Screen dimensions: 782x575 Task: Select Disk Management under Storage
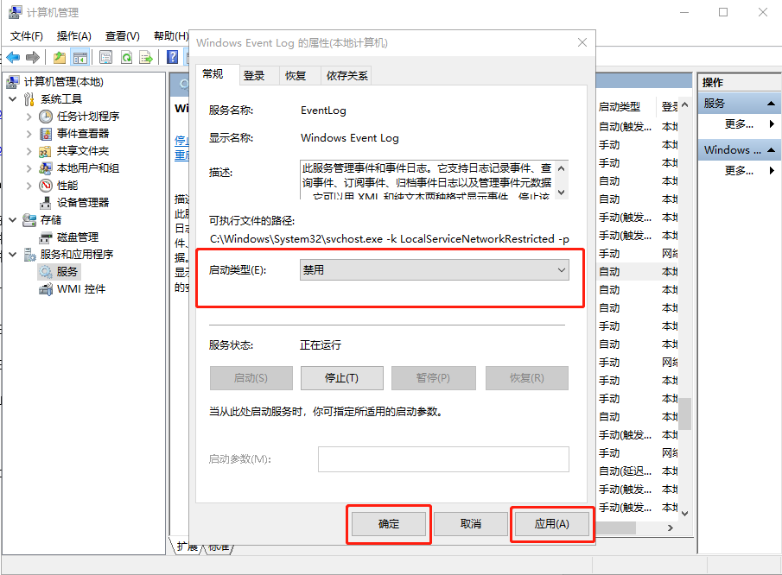pyautogui.click(x=77, y=237)
